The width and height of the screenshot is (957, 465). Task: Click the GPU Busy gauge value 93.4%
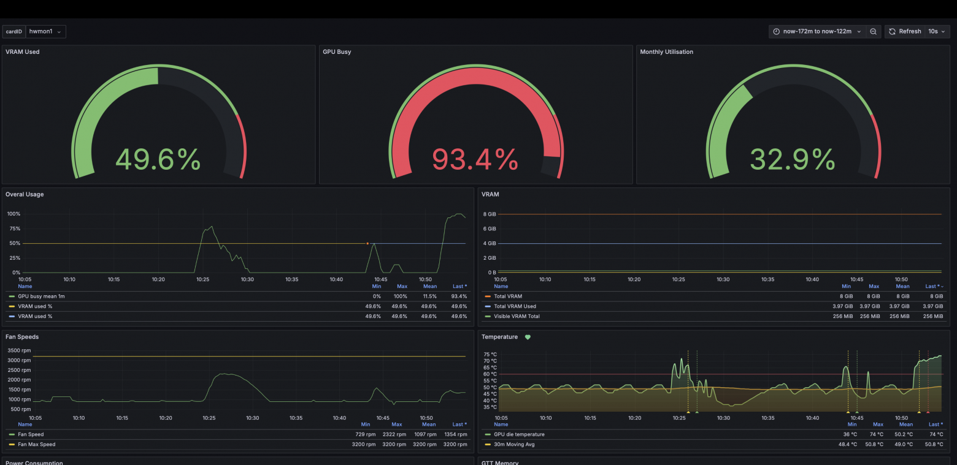pos(475,160)
